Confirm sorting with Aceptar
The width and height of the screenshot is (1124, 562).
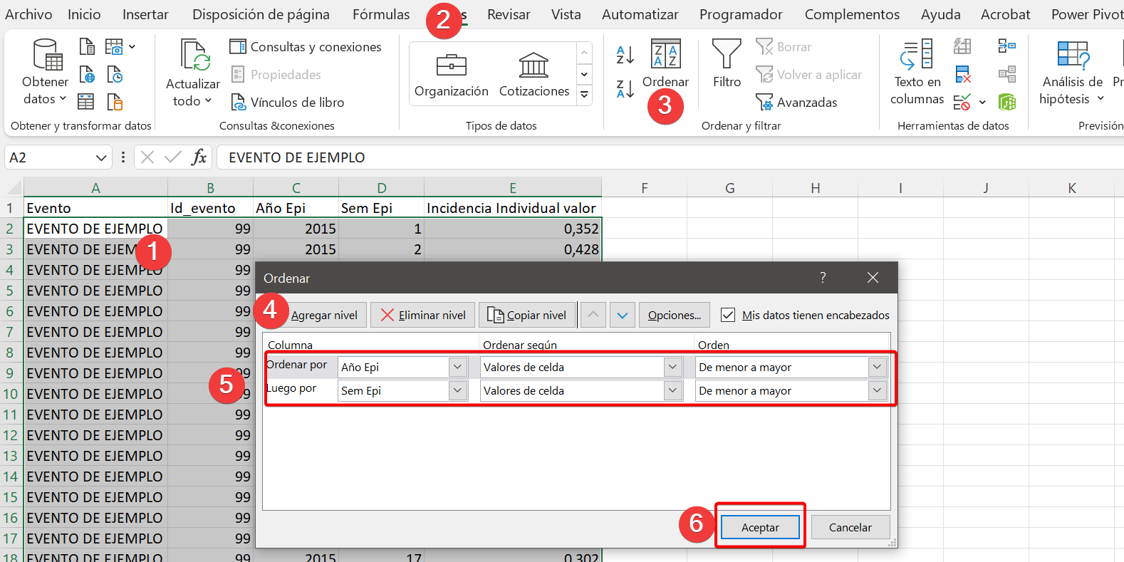point(760,527)
